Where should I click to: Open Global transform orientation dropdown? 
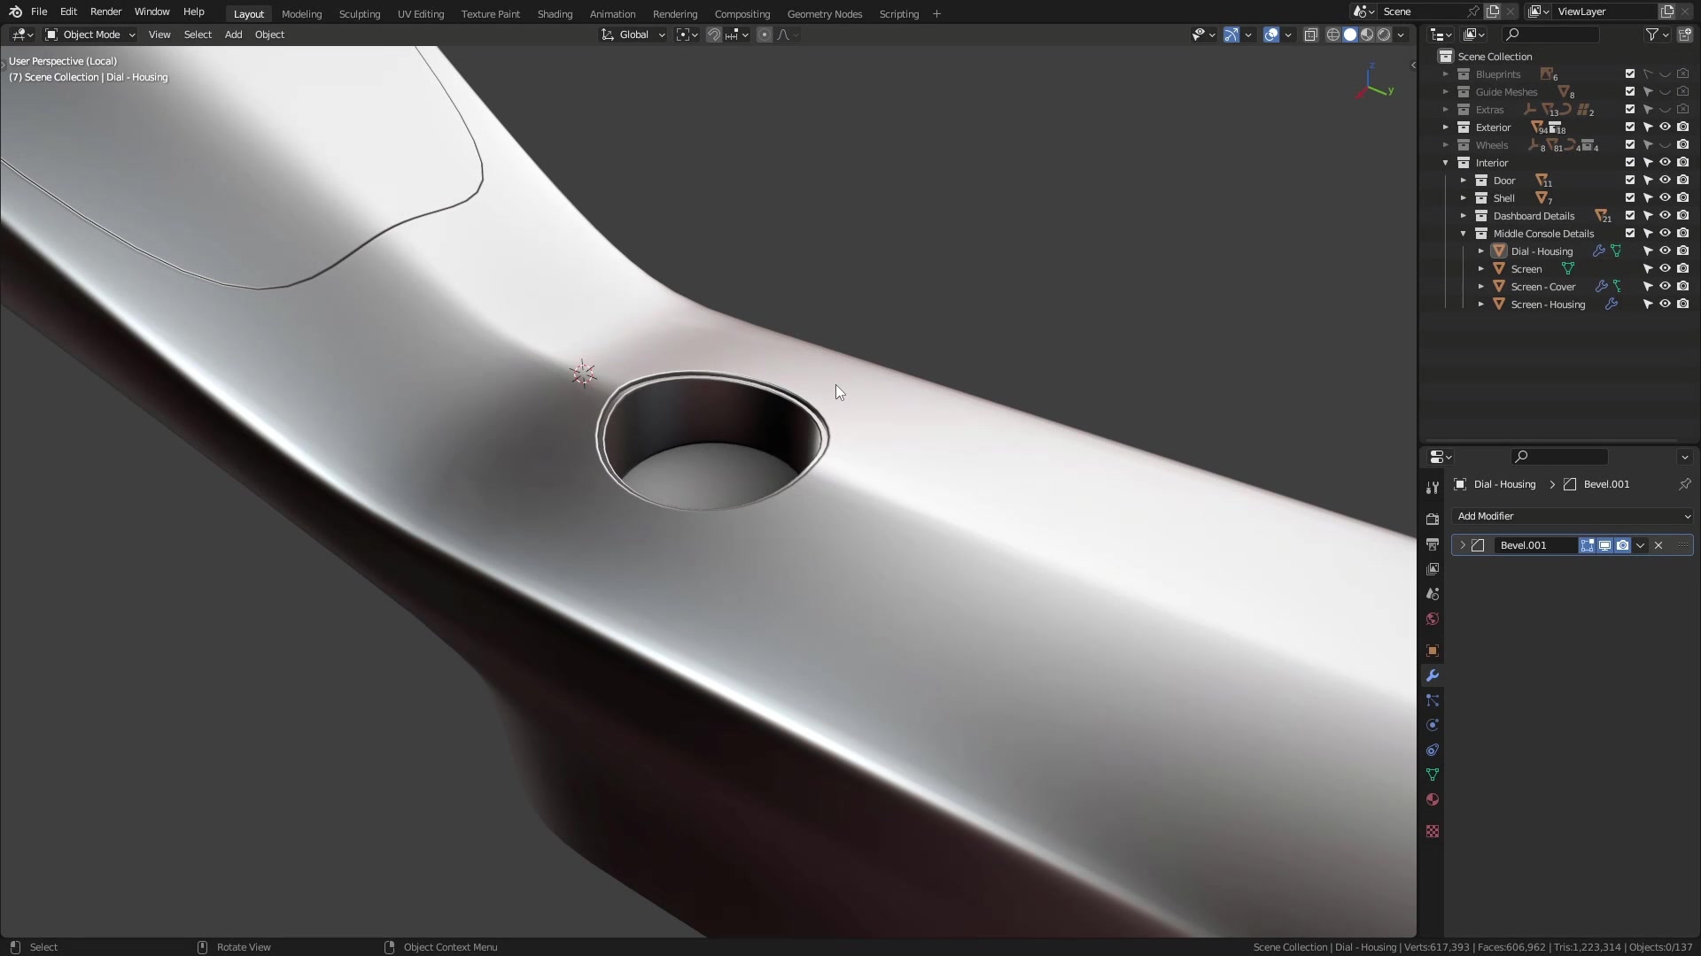pyautogui.click(x=633, y=35)
